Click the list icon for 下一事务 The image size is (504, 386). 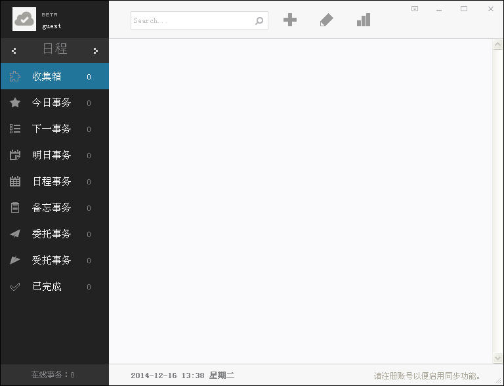click(x=15, y=129)
